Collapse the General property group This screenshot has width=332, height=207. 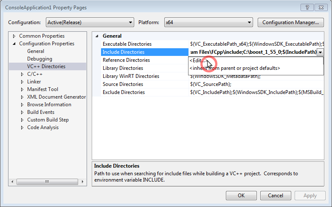[97, 36]
